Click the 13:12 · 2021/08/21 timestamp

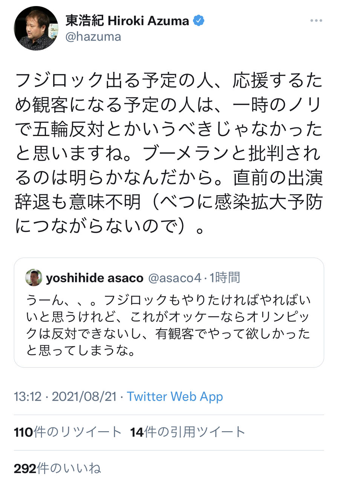(66, 397)
